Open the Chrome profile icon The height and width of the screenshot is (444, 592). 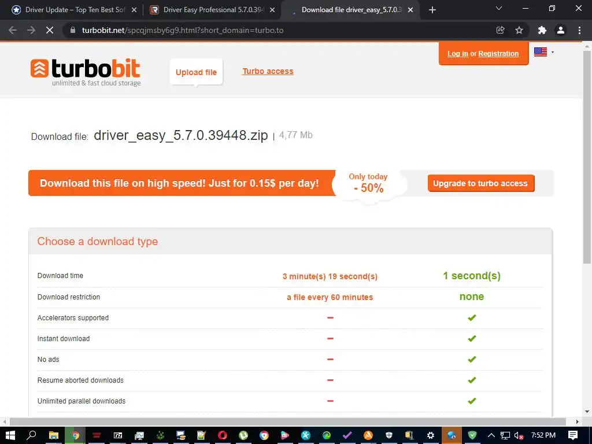coord(561,30)
